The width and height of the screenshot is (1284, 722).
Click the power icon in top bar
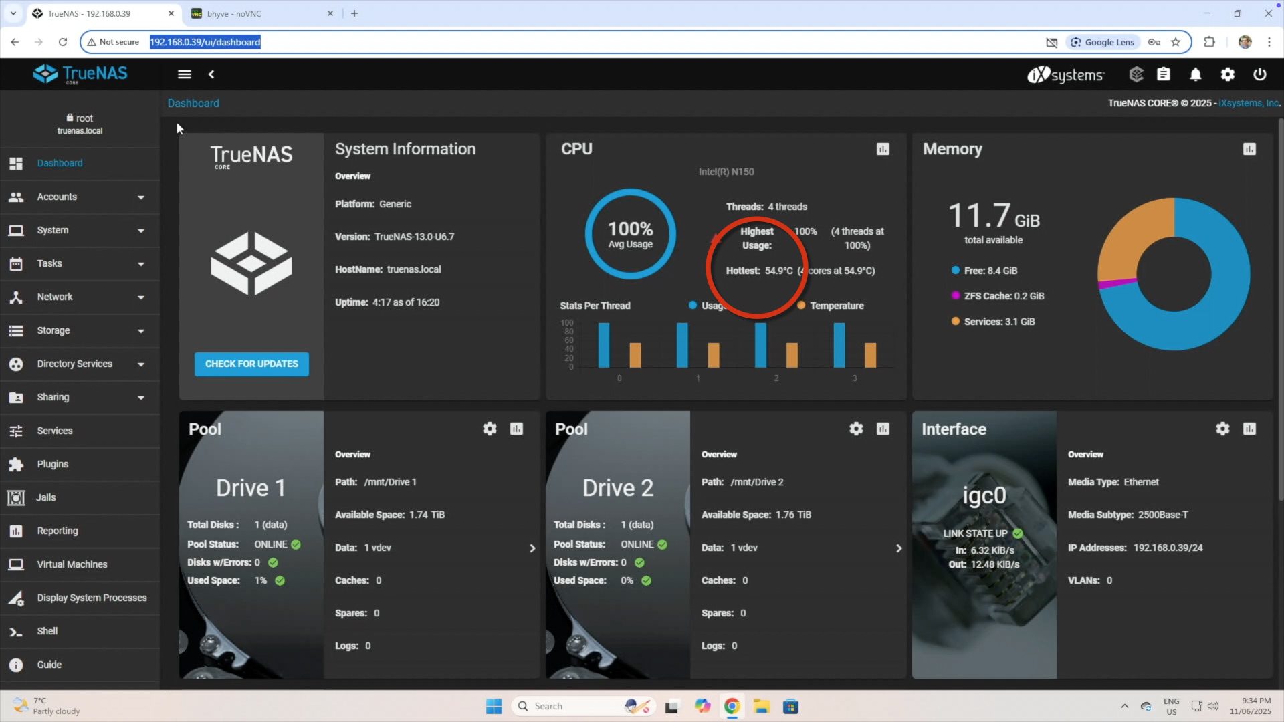(1259, 74)
